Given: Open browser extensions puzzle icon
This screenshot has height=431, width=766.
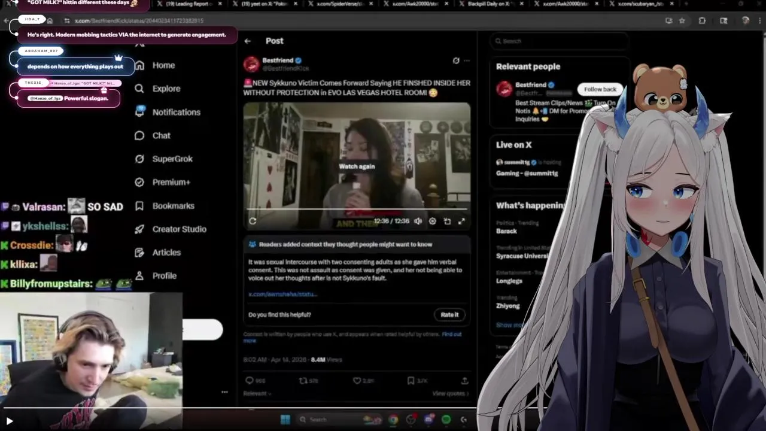Looking at the screenshot, I should [x=702, y=20].
